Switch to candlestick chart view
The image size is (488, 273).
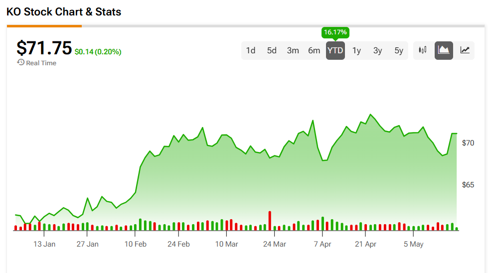423,50
